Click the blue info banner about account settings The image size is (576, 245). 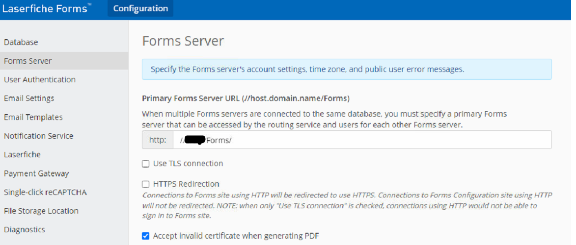[x=347, y=69]
